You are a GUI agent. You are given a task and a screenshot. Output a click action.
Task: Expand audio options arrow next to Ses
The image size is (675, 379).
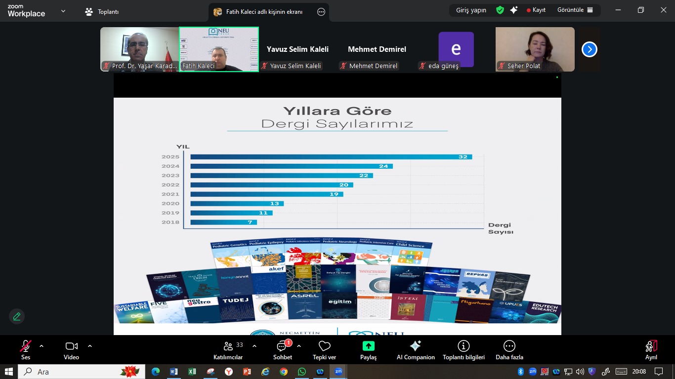[x=42, y=346]
